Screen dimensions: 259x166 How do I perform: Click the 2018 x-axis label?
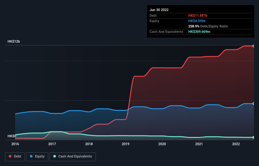click(89, 144)
